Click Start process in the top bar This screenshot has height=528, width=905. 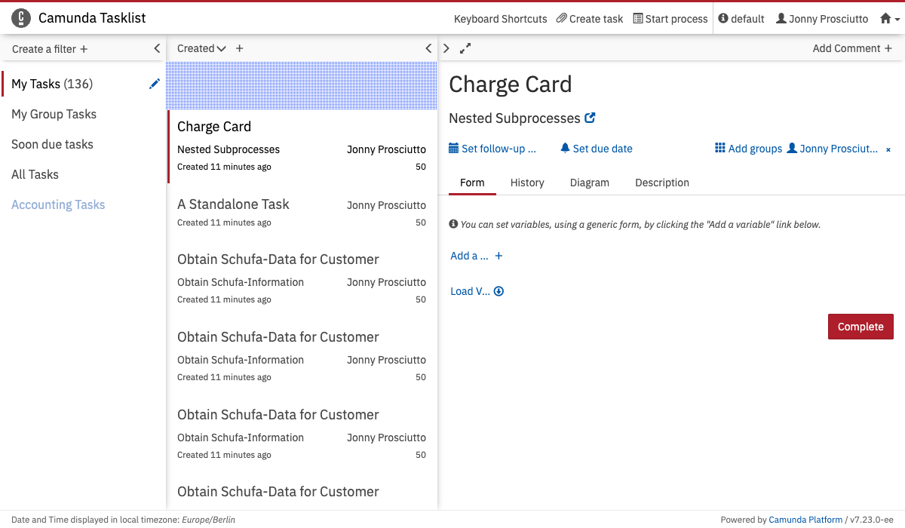point(670,19)
